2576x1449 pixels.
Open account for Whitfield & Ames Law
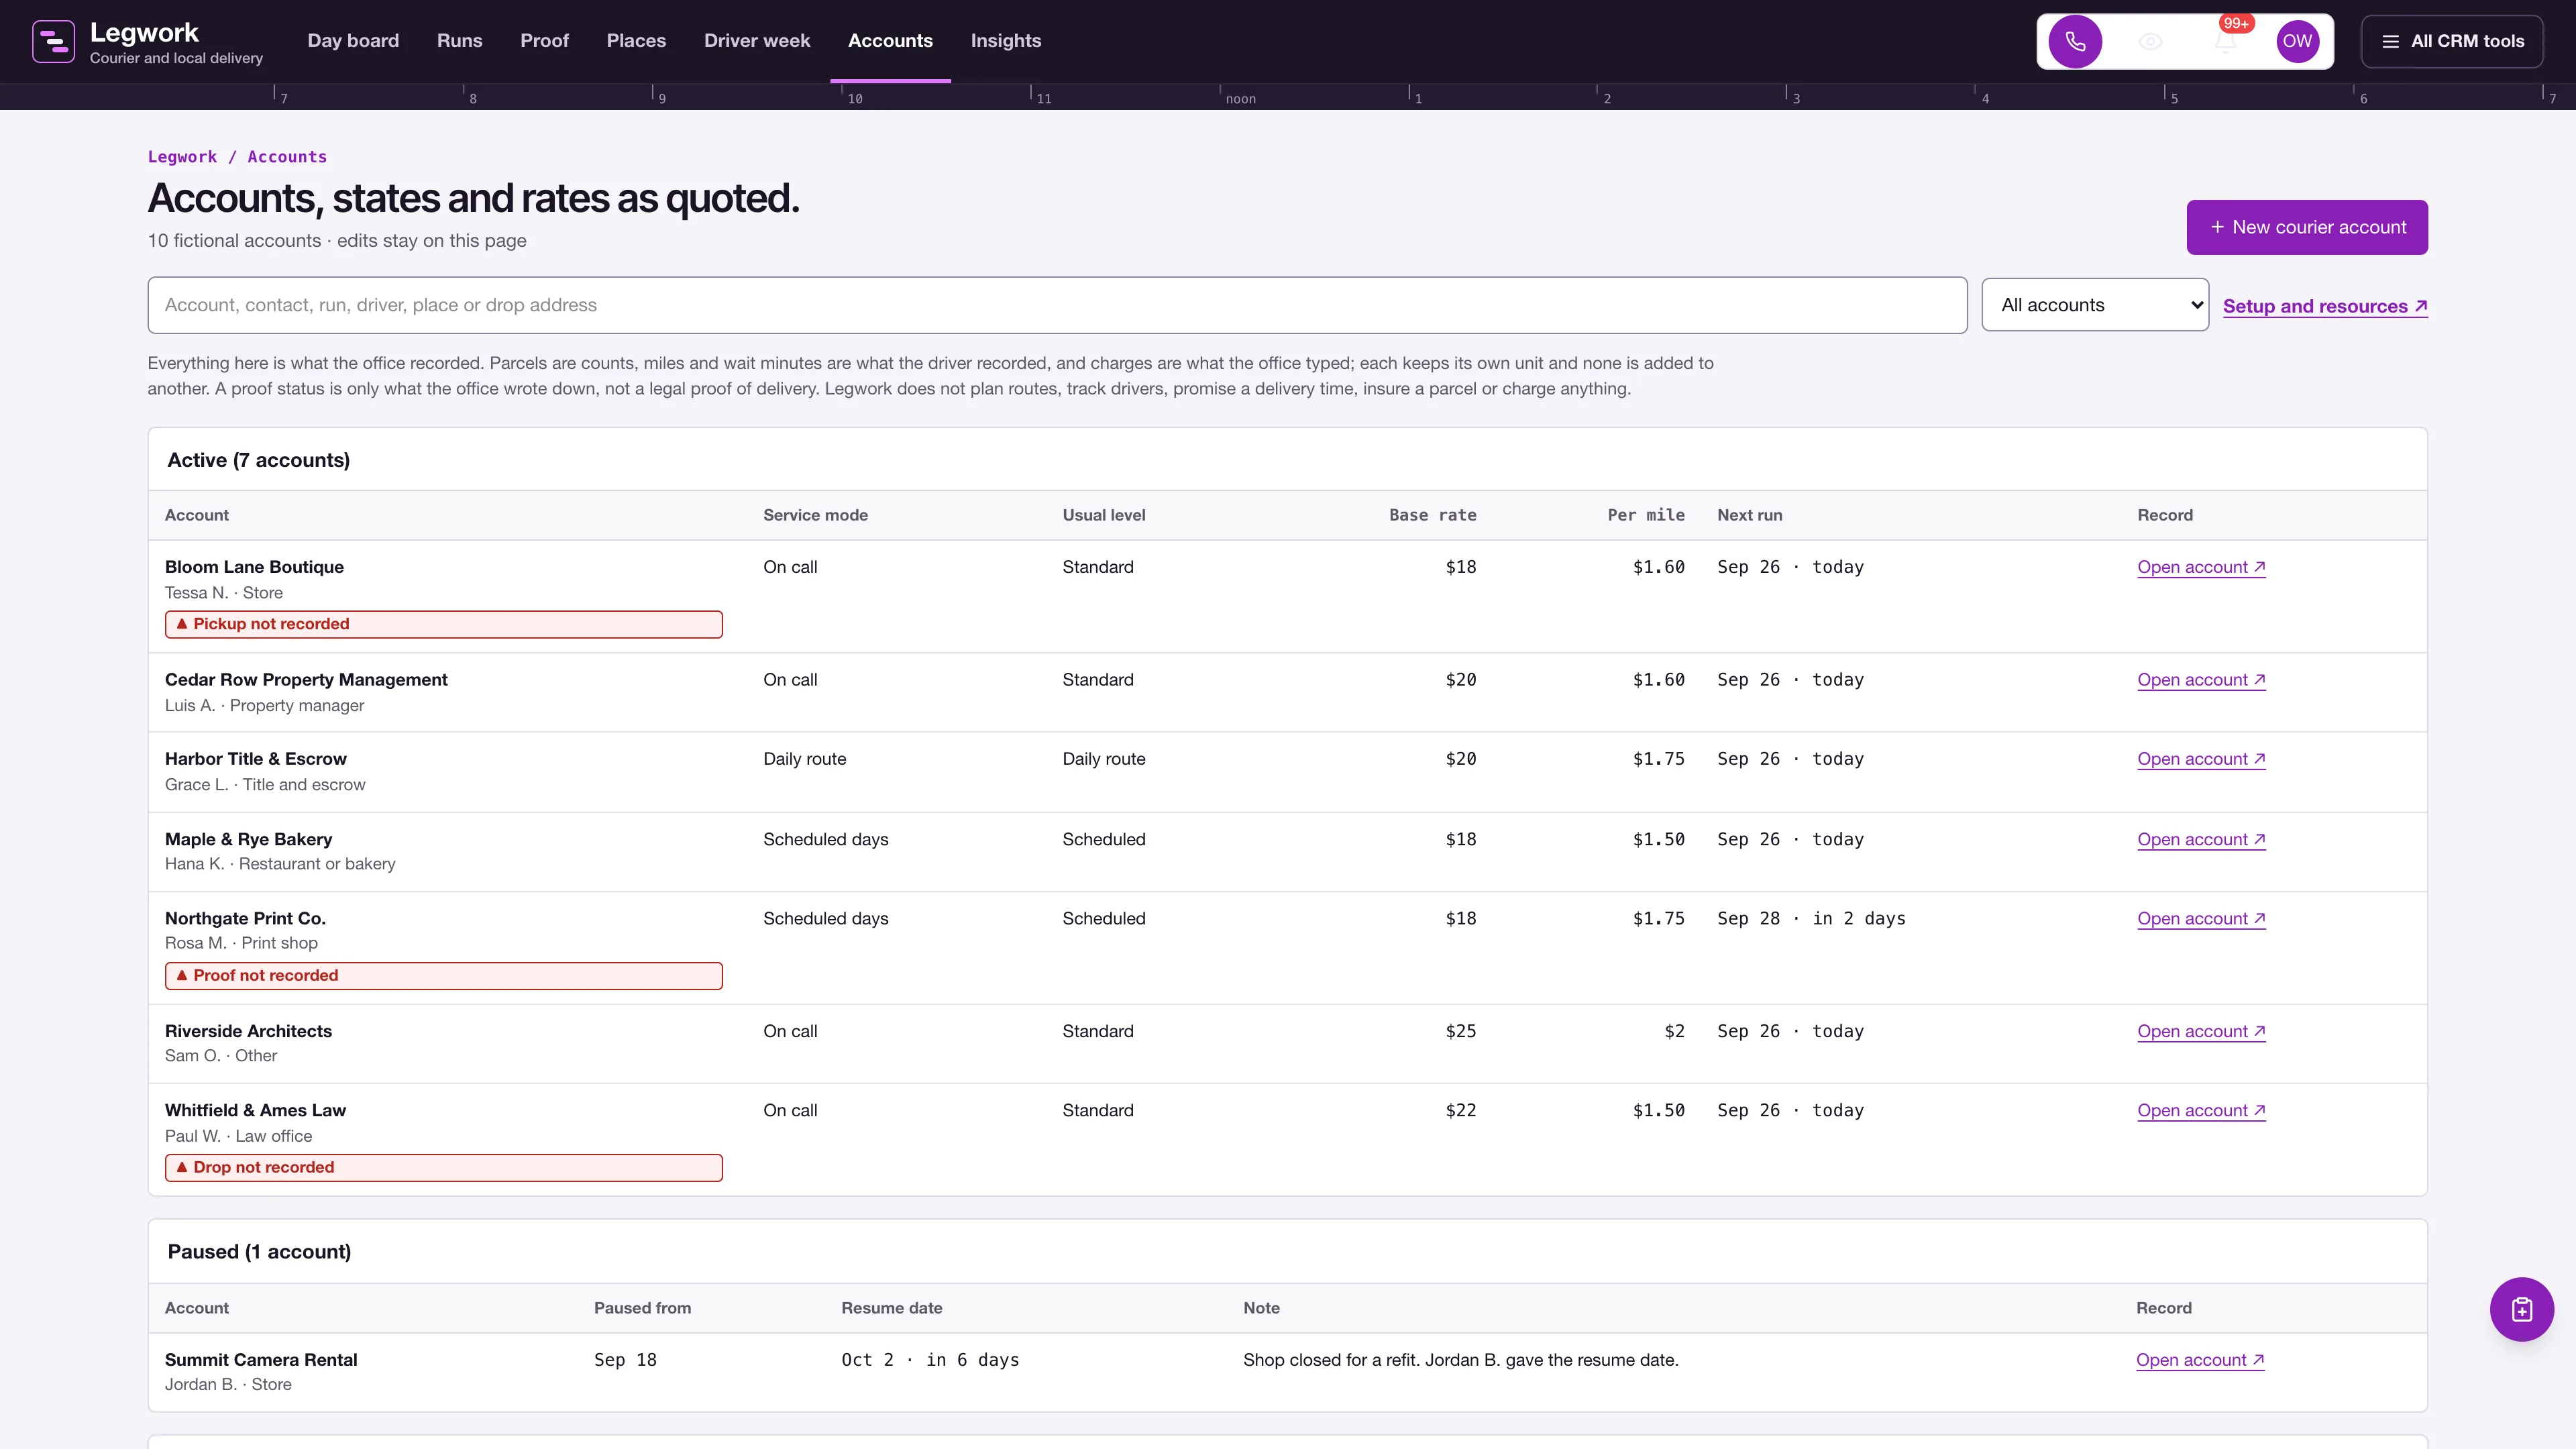click(2201, 1110)
